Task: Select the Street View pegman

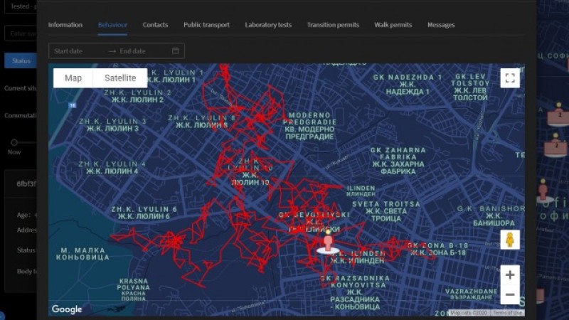Action: [x=510, y=240]
